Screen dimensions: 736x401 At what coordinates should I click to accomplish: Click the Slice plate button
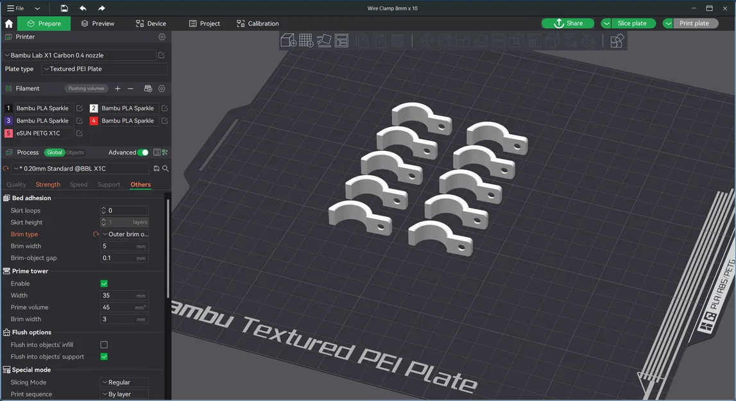click(x=632, y=24)
